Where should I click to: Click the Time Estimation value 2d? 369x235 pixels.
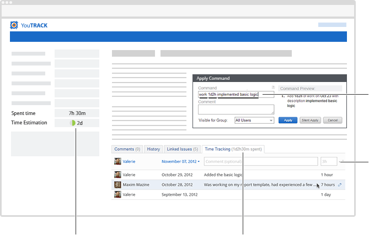80,123
